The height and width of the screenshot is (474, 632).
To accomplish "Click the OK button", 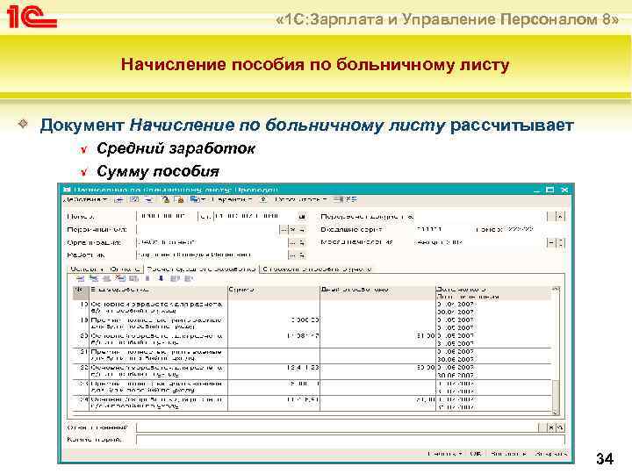I will click(x=476, y=454).
